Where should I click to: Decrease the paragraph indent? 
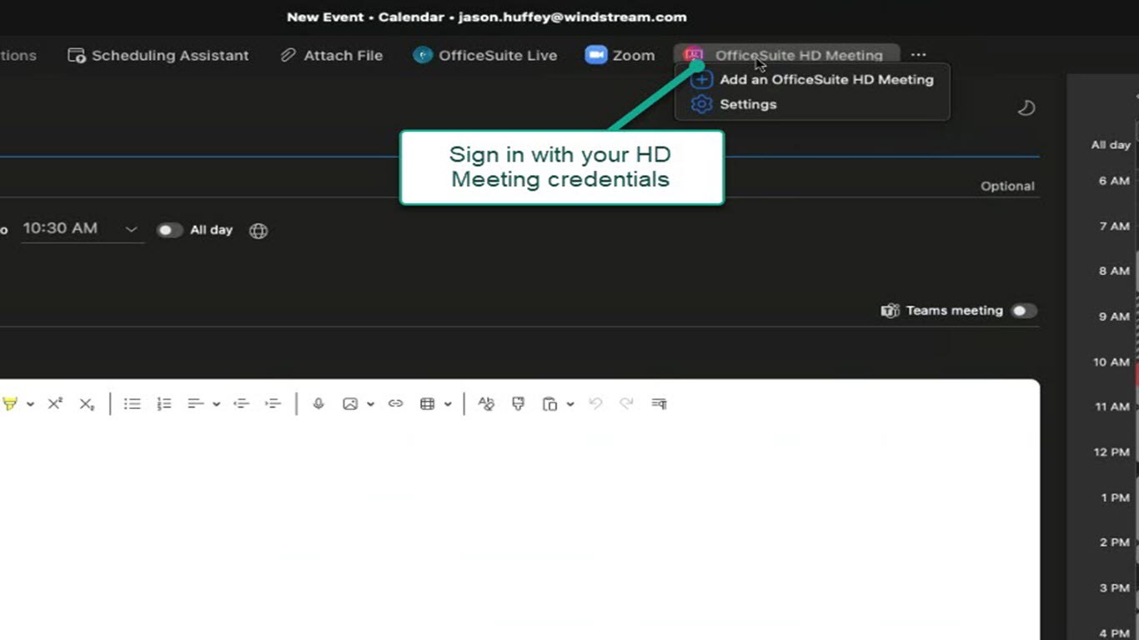click(x=241, y=404)
